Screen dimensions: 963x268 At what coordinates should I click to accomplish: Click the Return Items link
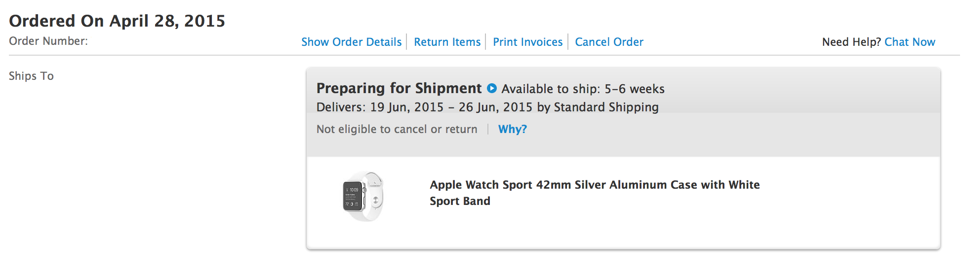447,42
